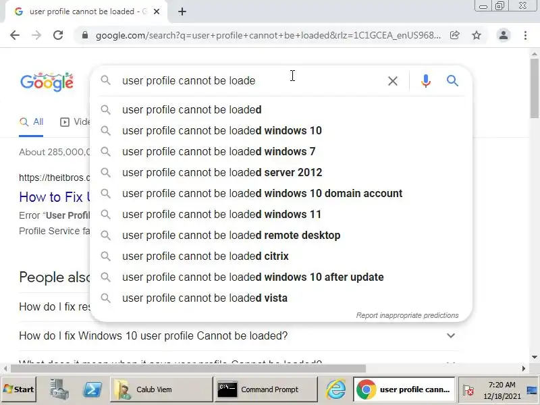Click Report inappropriate predictions link

407,315
